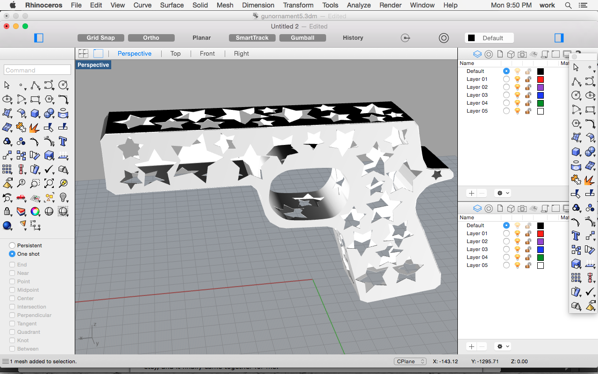Screen dimensions: 598x374
Task: Open gear options dropdown in lower layers panel
Action: pos(503,346)
